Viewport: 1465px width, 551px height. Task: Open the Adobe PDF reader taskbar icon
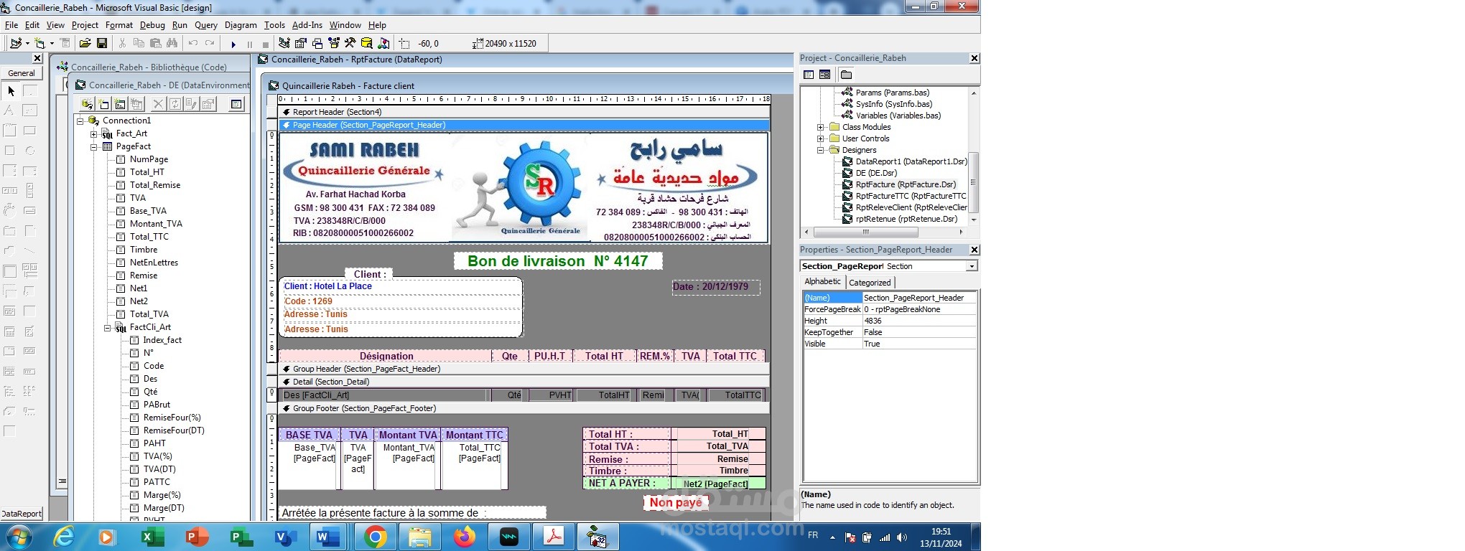(554, 537)
